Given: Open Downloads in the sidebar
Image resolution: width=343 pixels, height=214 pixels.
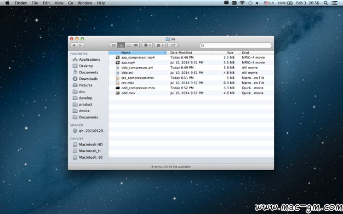Looking at the screenshot, I should pyautogui.click(x=85, y=79).
